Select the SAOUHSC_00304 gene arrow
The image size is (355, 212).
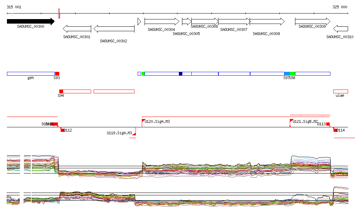(162, 22)
